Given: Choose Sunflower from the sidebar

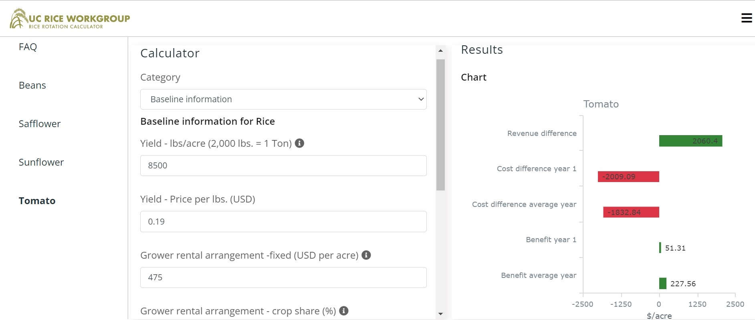Looking at the screenshot, I should pos(41,162).
